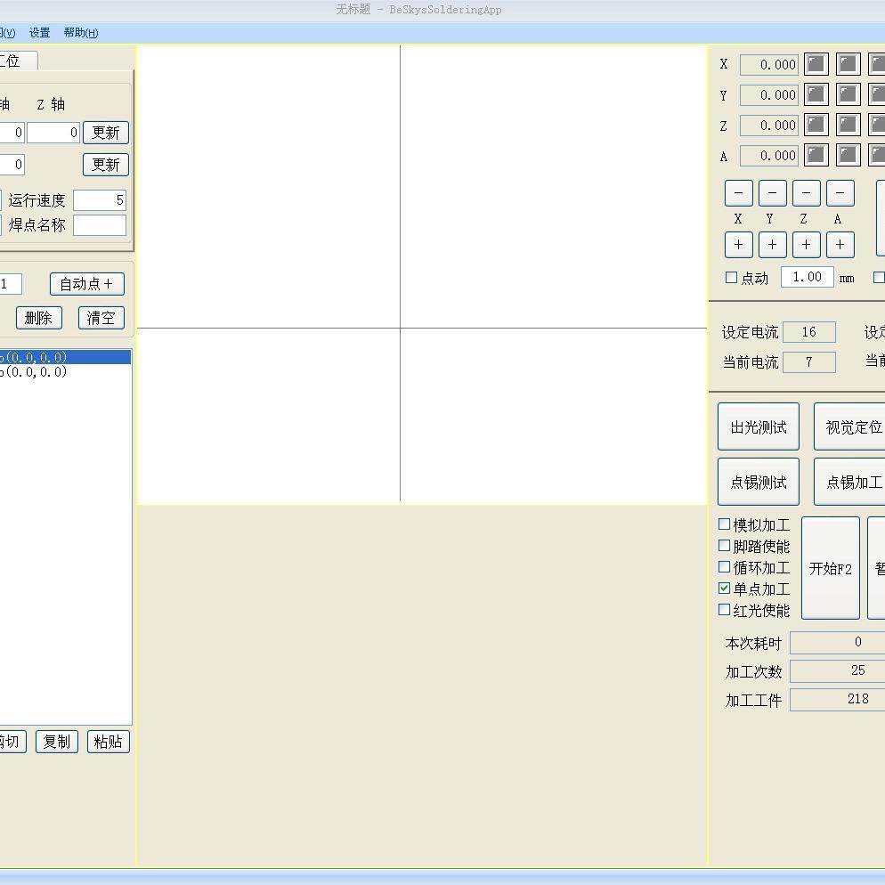Click the 粘贴 button
This screenshot has width=885, height=885.
click(109, 742)
